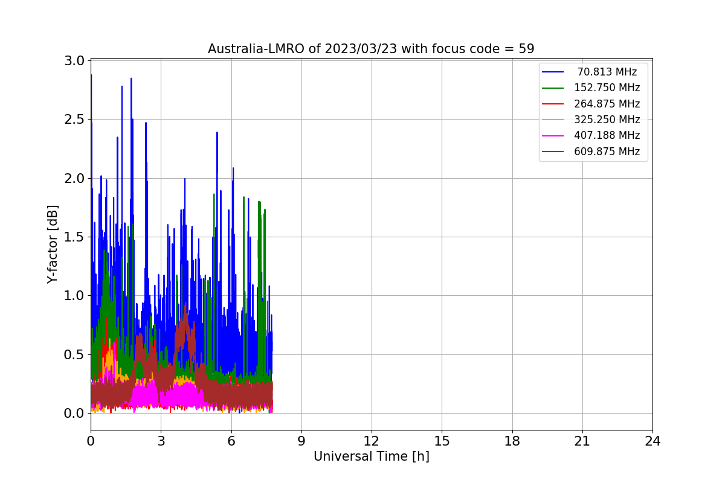
Task: Click the green legend line for 152.750 MHz
Action: [x=553, y=88]
